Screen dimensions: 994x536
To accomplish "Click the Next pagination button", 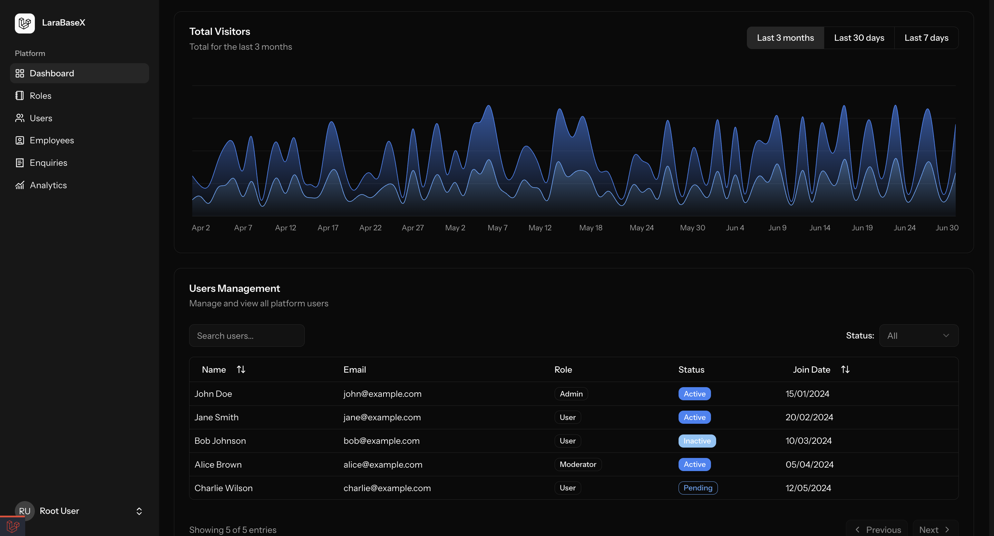I will pos(935,529).
